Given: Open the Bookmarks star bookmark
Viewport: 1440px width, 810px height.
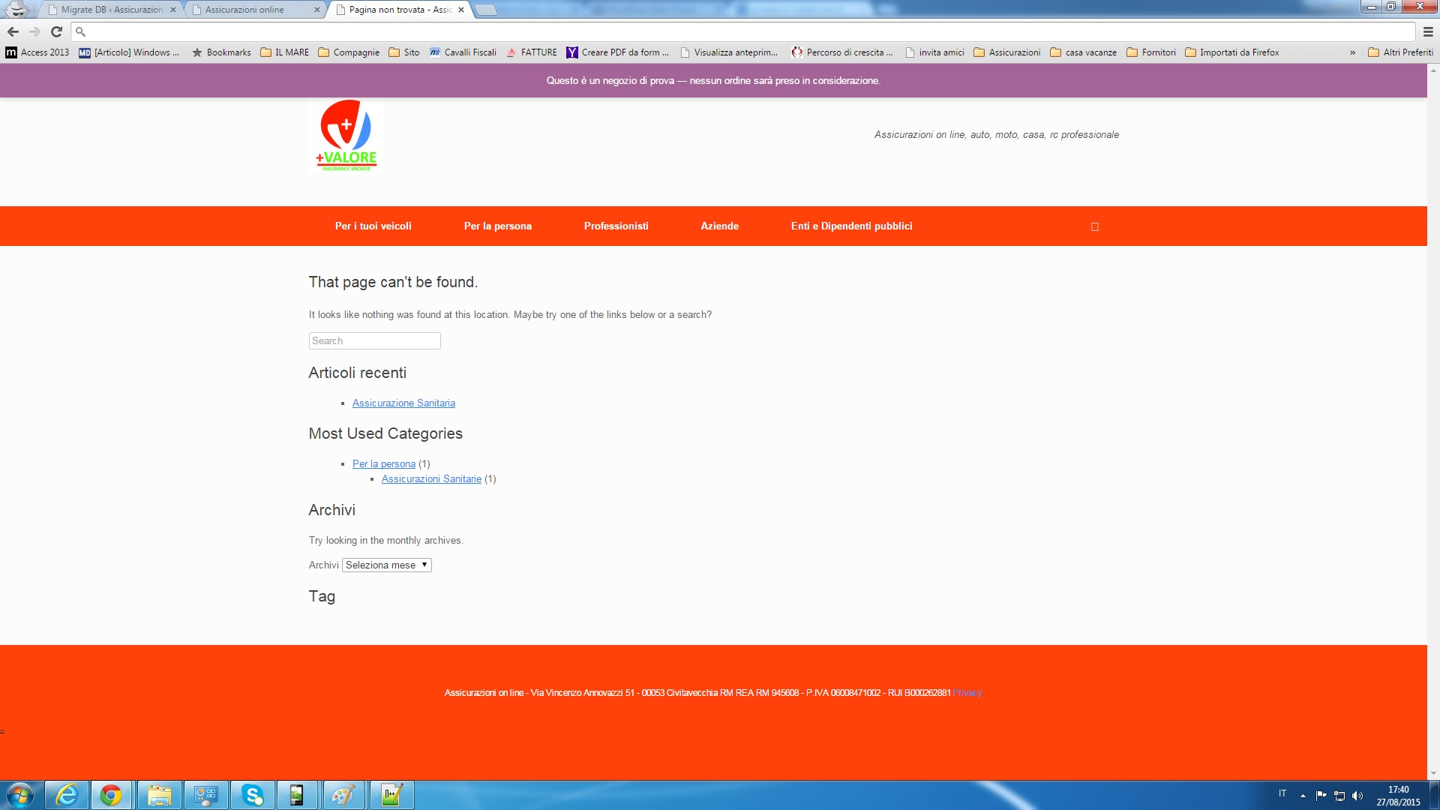Looking at the screenshot, I should click(x=221, y=52).
